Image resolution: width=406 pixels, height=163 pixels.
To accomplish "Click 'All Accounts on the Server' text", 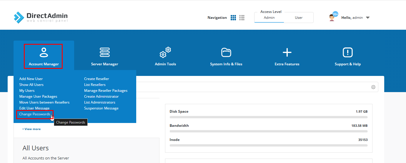I will pos(46,158).
